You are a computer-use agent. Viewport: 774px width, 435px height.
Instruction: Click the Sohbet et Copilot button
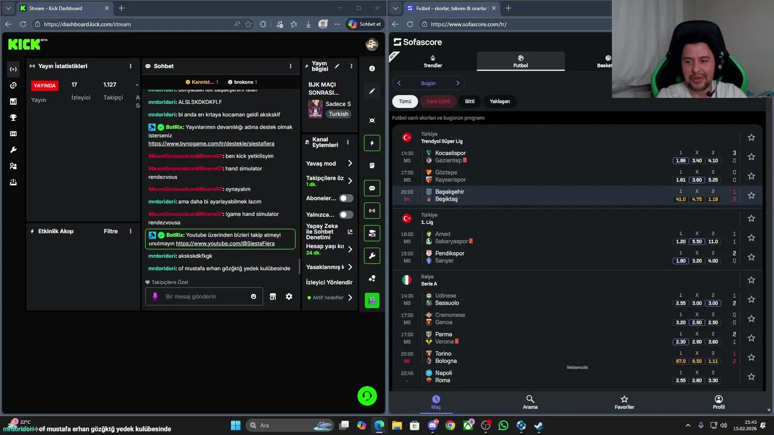click(365, 24)
